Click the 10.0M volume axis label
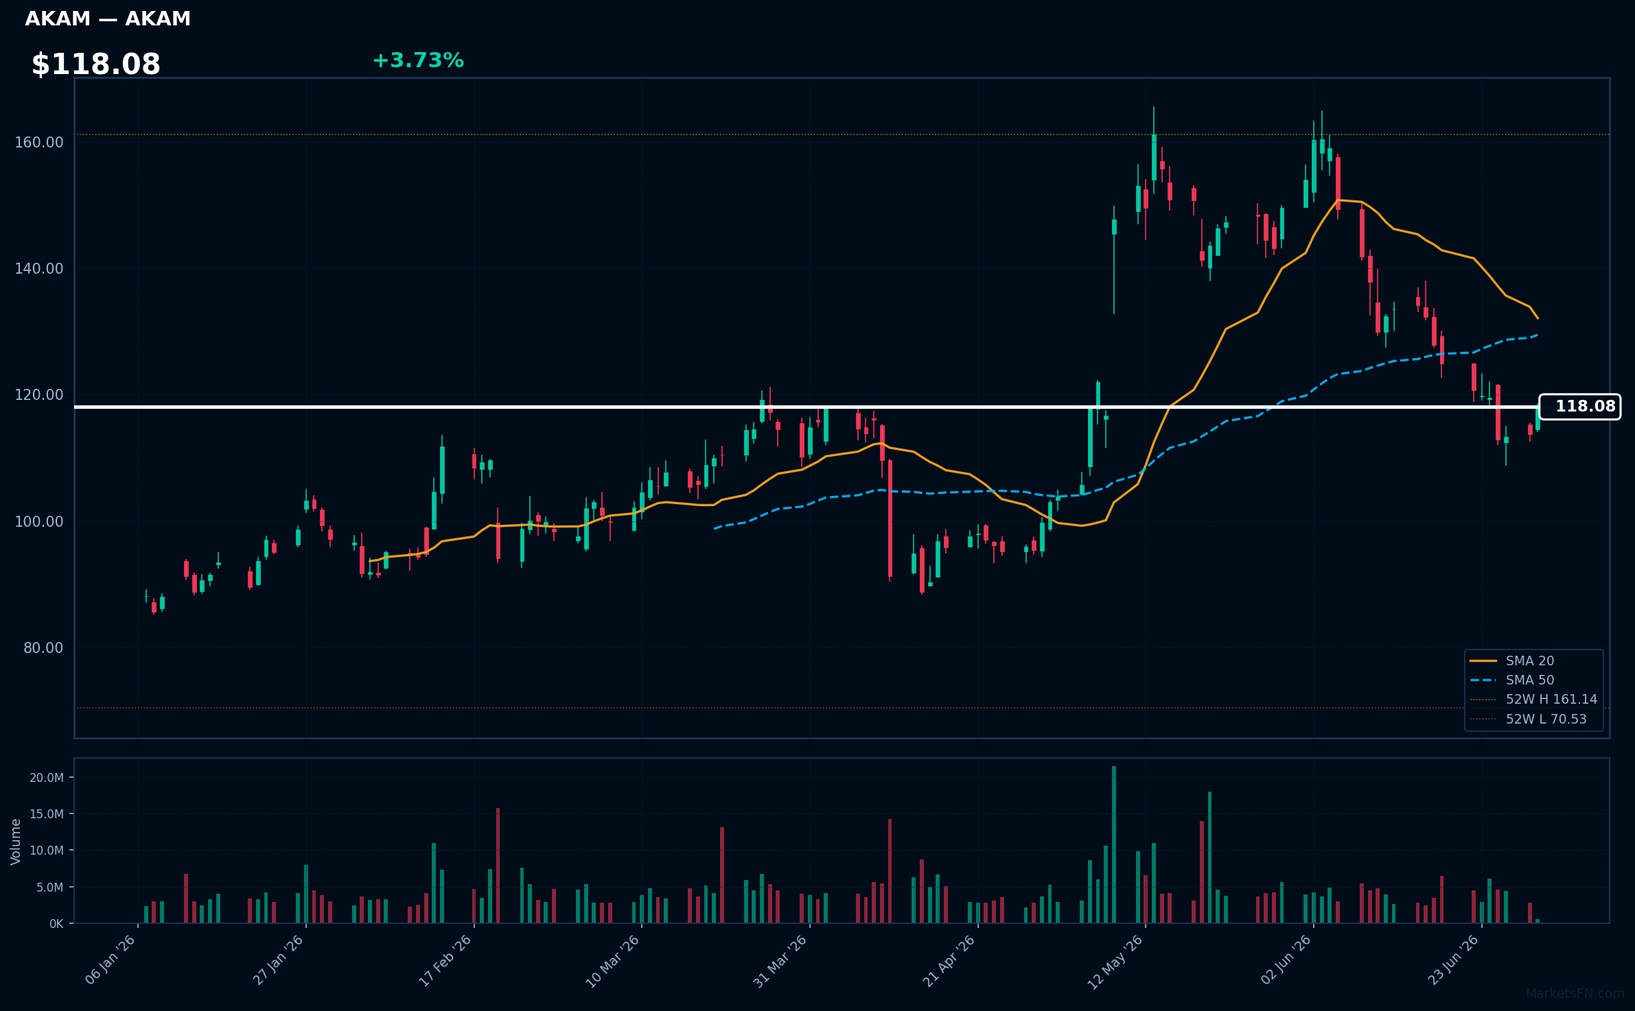This screenshot has height=1011, width=1635. click(47, 851)
